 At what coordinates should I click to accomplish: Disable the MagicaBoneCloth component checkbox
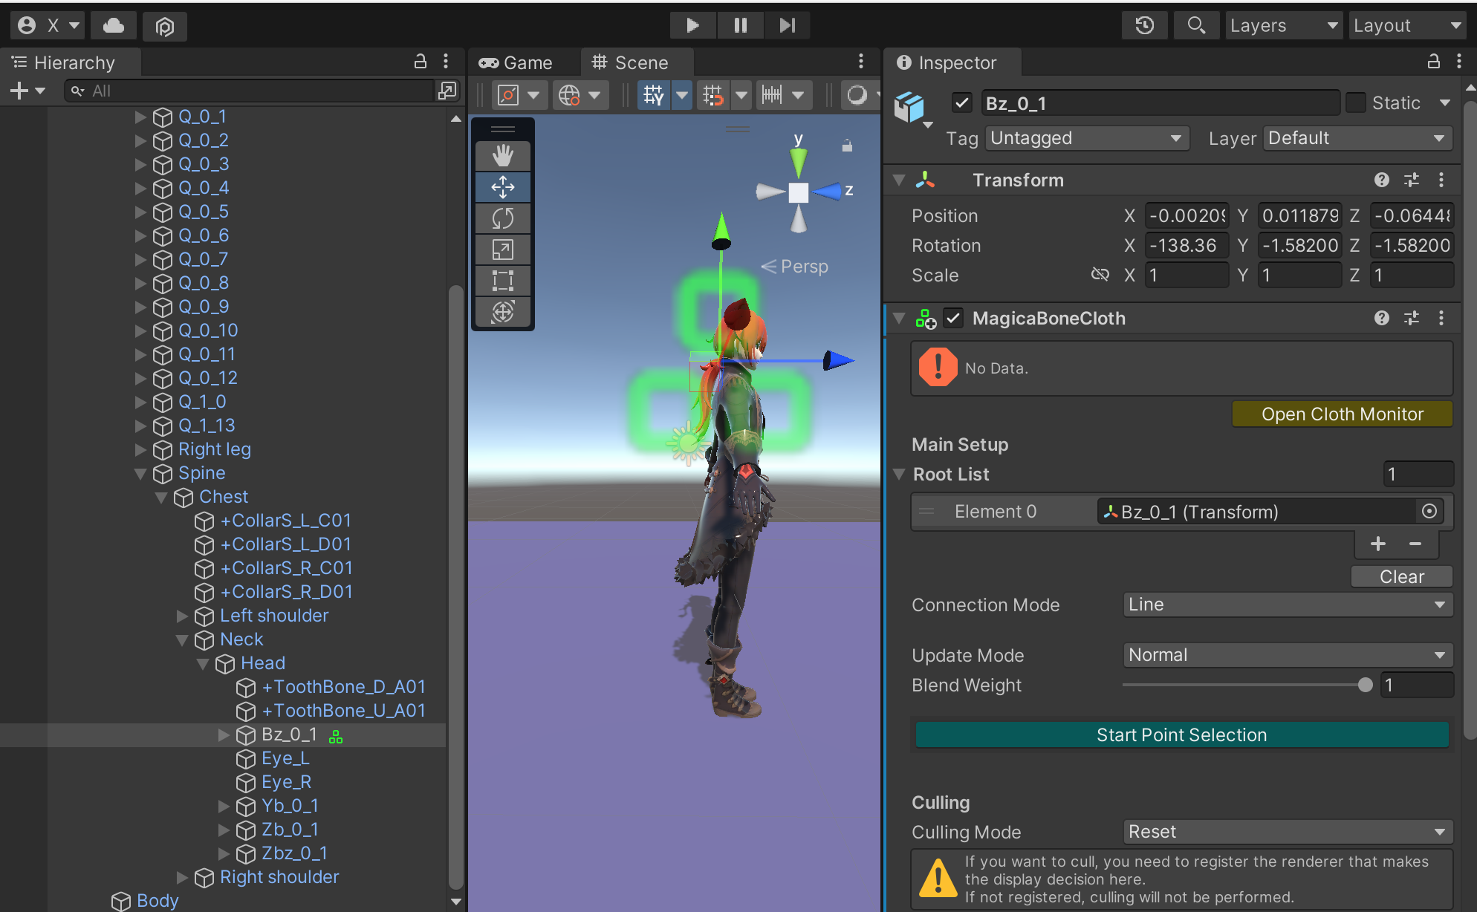[953, 319]
